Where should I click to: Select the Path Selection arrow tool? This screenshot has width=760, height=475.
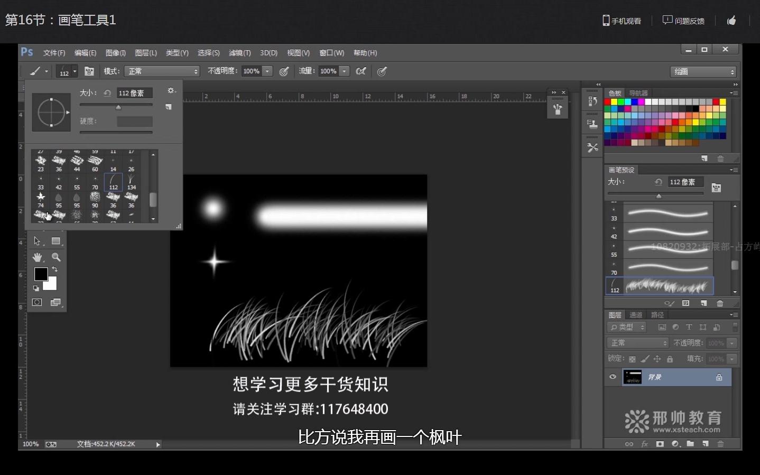[x=37, y=241]
